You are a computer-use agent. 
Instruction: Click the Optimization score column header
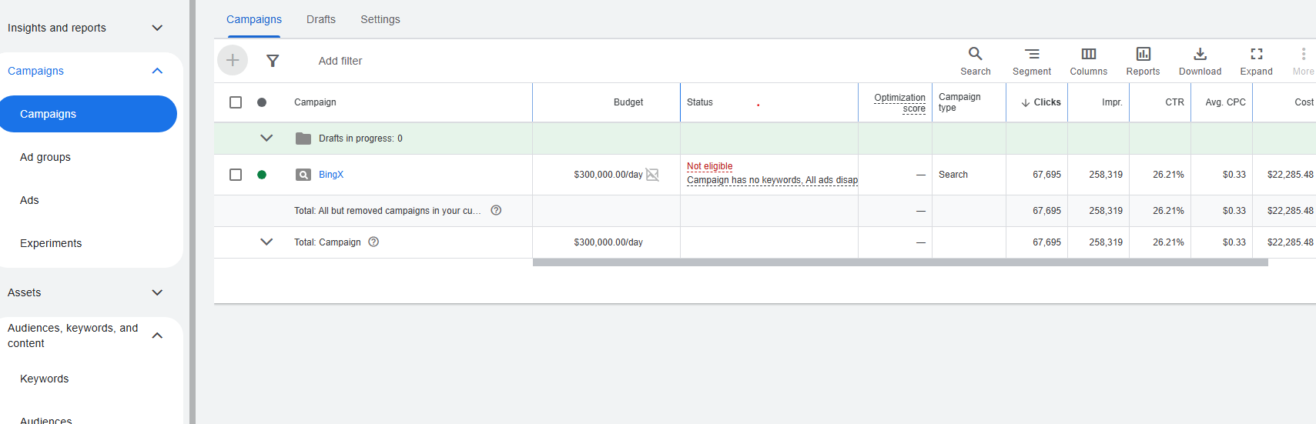(x=899, y=102)
